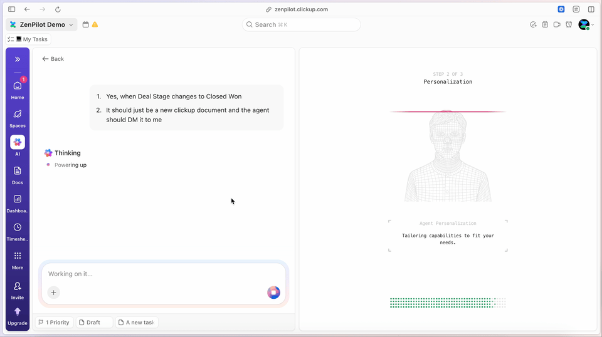
Task: Open Dashboards in the sidebar
Action: click(18, 204)
